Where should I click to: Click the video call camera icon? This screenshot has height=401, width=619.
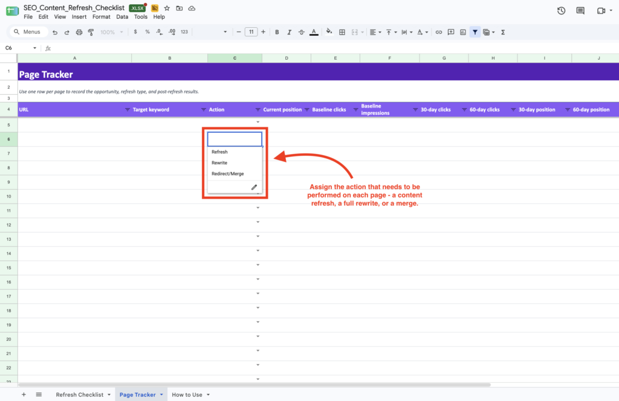click(601, 11)
